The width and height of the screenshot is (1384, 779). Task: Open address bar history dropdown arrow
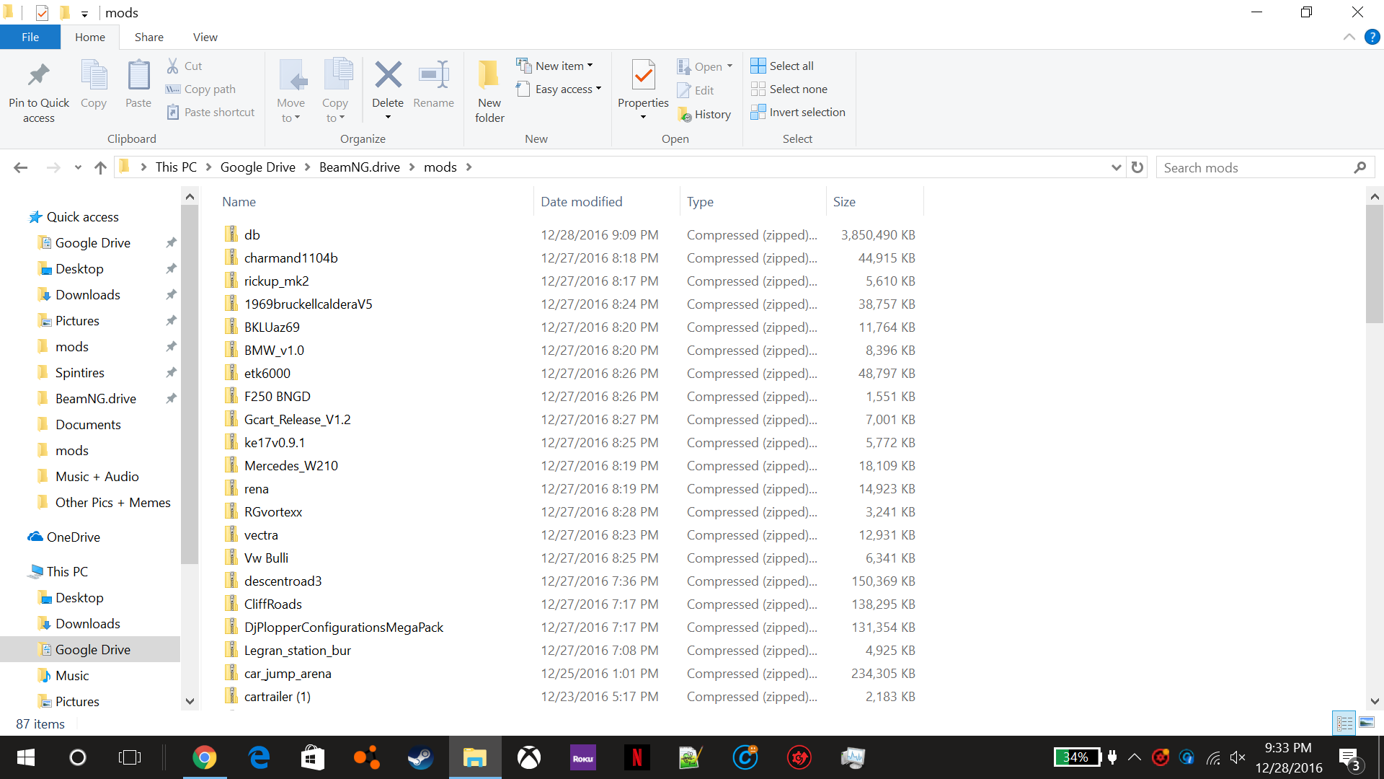pyautogui.click(x=1116, y=167)
